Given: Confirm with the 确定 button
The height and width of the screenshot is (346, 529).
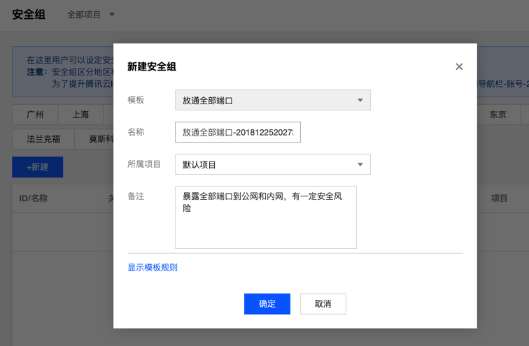Looking at the screenshot, I should tap(267, 304).
